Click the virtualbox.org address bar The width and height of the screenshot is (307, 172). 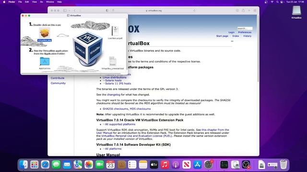coord(153,11)
